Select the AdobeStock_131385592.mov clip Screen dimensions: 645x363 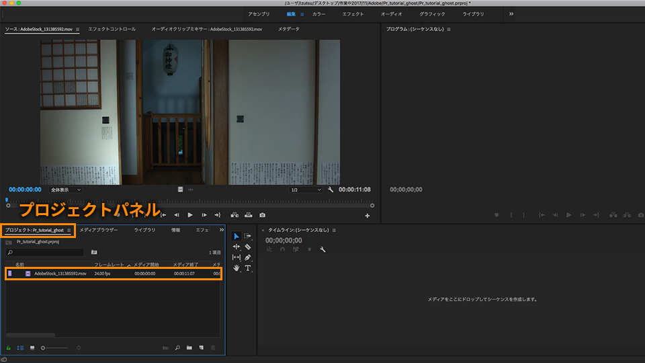pyautogui.click(x=60, y=274)
